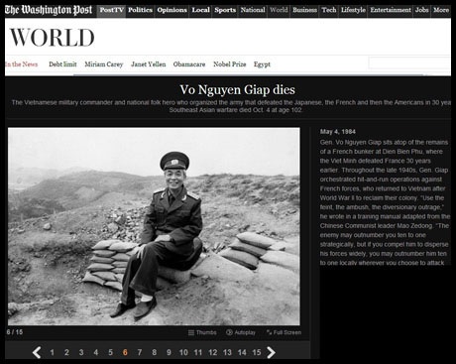Viewport: 456px width, 364px height.
Task: Jump to gallery photo 4
Action: pyautogui.click(x=96, y=352)
